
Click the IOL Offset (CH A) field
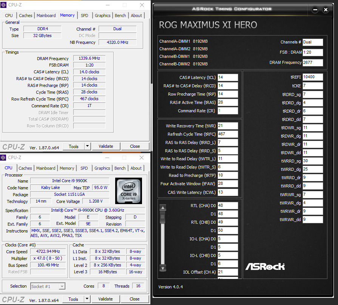(228, 272)
